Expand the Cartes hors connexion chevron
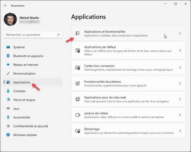Screen dimensions: 191x152 pos(180,67)
